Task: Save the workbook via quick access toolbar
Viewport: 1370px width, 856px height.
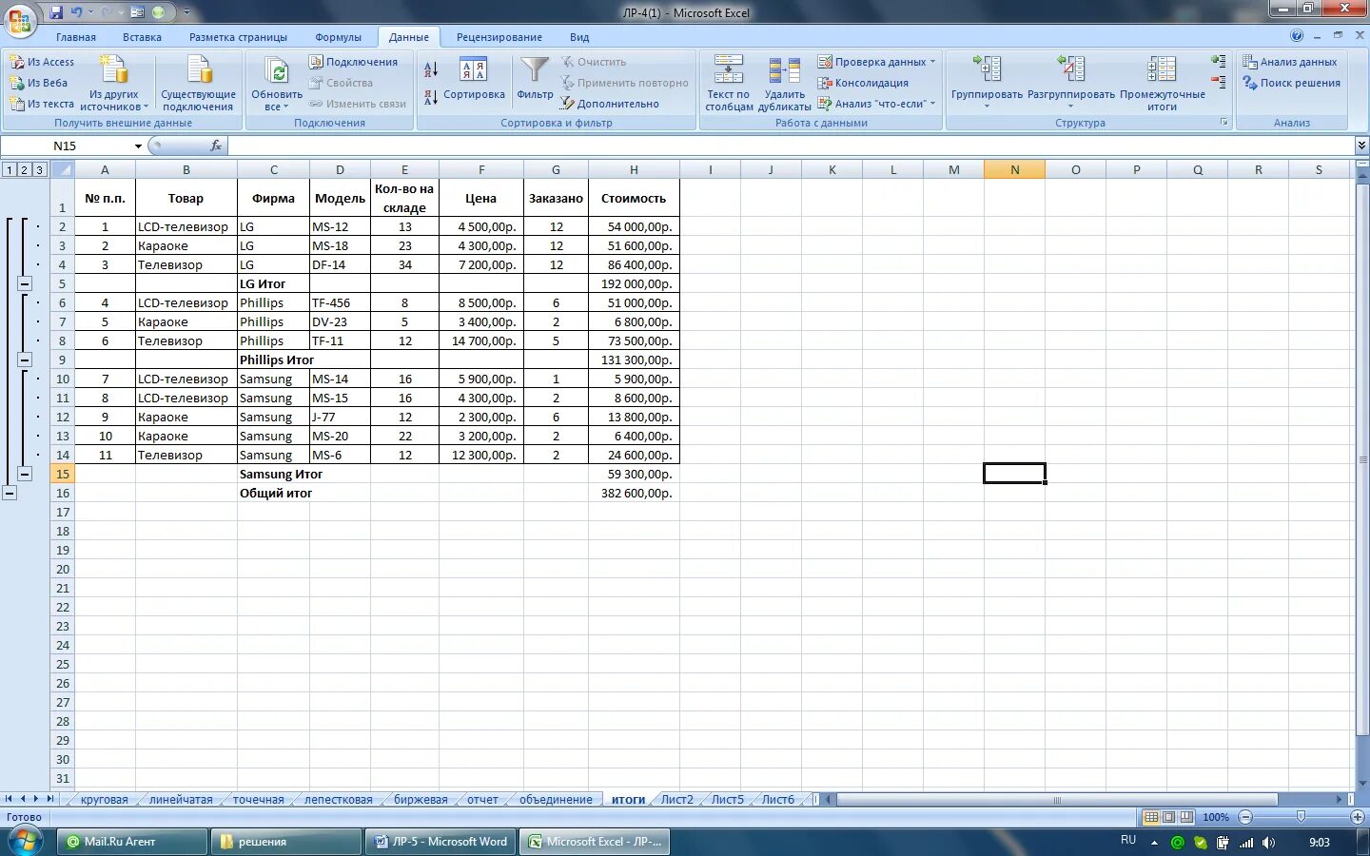Action: coord(56,12)
